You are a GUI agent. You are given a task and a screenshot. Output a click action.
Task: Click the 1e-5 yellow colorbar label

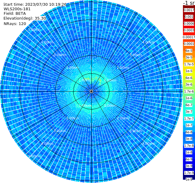[x=189, y=71]
